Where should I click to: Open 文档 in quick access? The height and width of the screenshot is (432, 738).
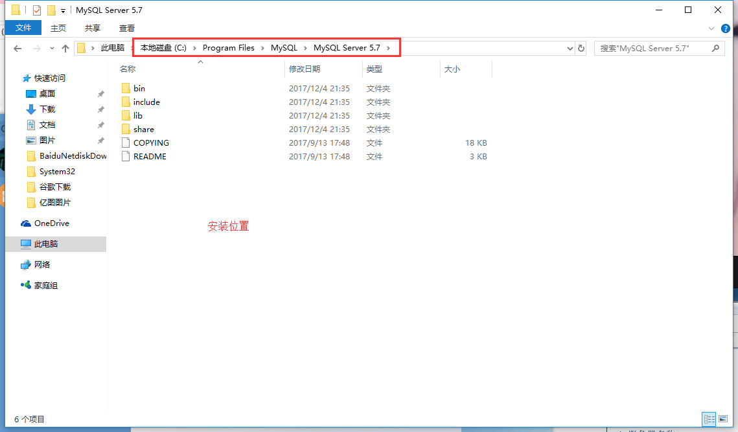click(x=47, y=125)
